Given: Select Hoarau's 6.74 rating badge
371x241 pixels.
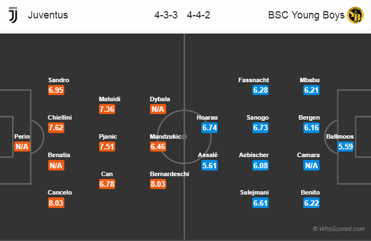Looking at the screenshot, I should tap(209, 128).
